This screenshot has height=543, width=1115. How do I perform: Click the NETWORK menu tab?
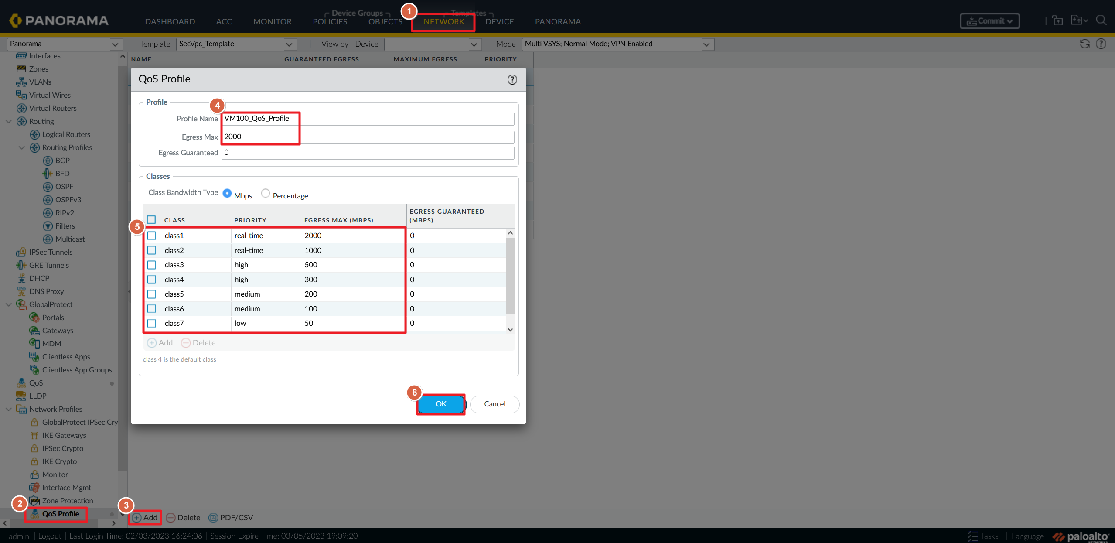point(444,20)
